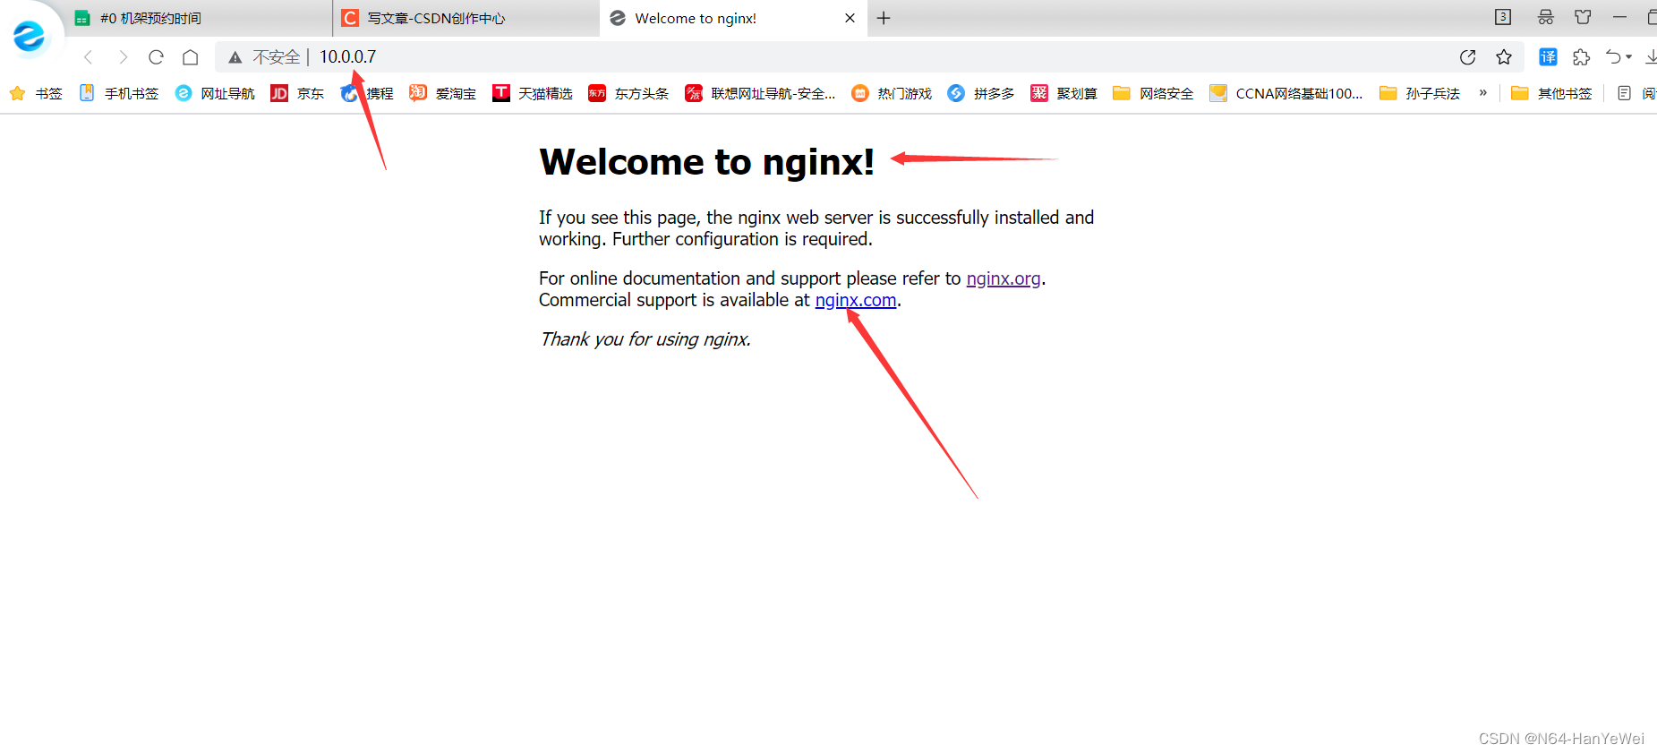Image resolution: width=1657 pixels, height=753 pixels.
Task: Open the translate page tool
Action: [x=1548, y=57]
